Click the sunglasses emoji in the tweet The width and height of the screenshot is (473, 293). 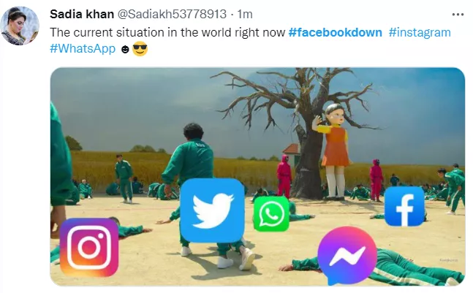point(140,49)
